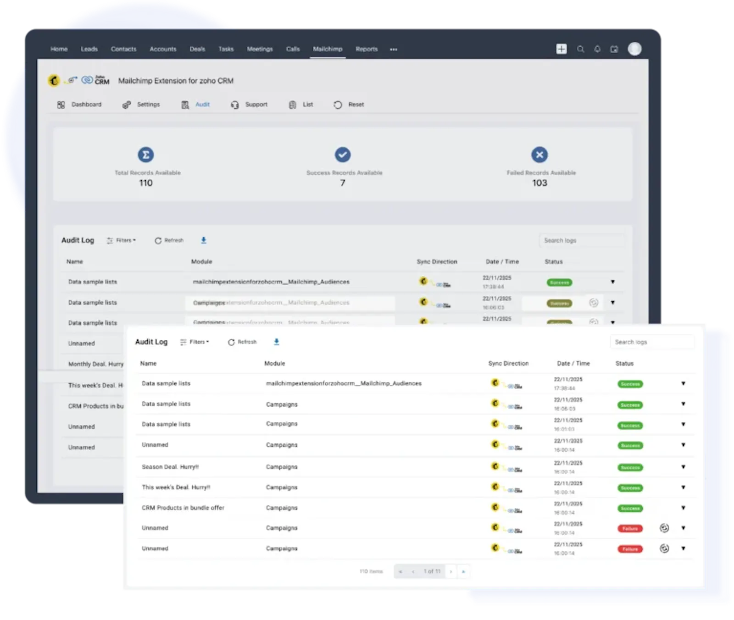Screen dimensions: 734x620
Task: Click 'CRM Products in bundle offer' name
Action: (x=183, y=508)
